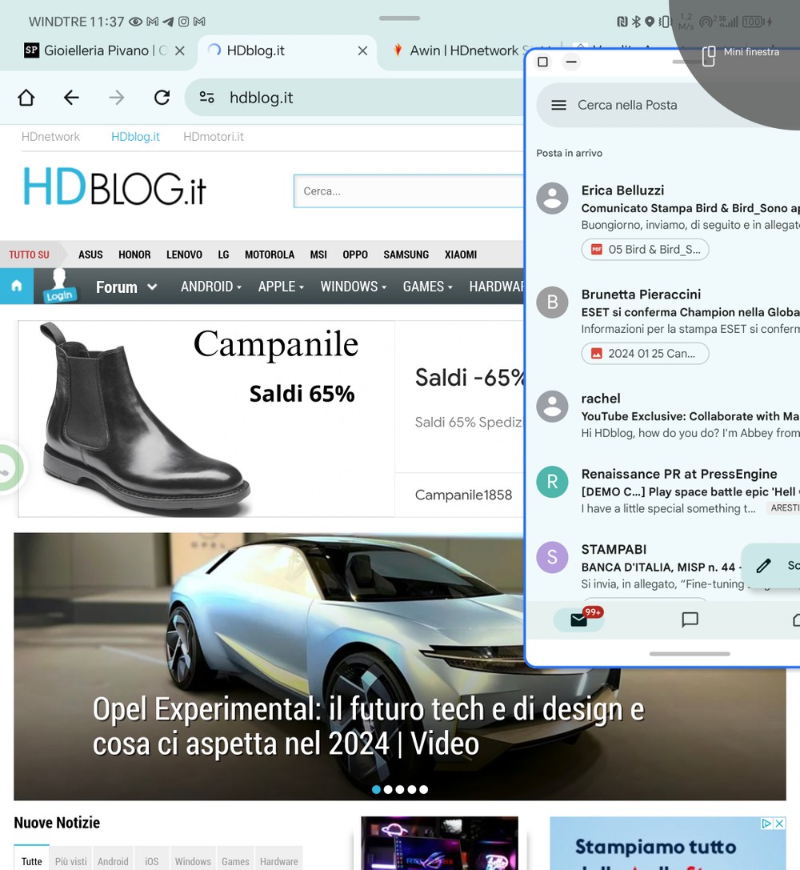The image size is (800, 870).
Task: Reload the hdblog.it page
Action: (x=162, y=98)
